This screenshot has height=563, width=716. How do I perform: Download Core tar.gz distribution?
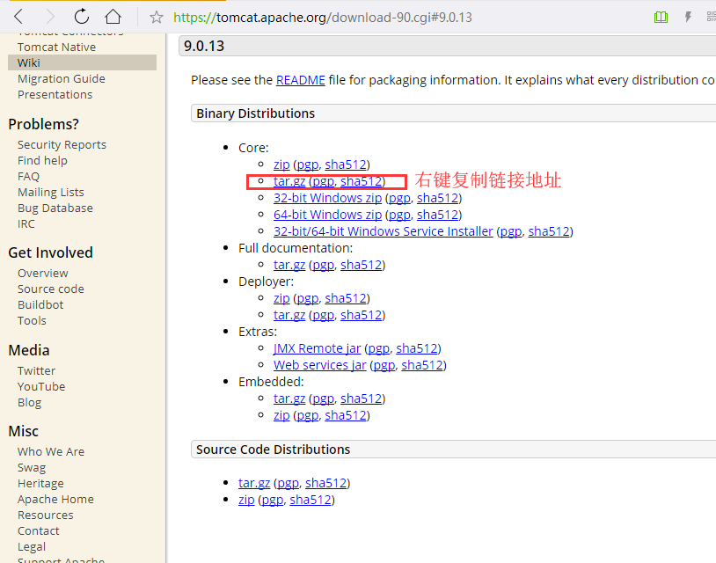289,181
